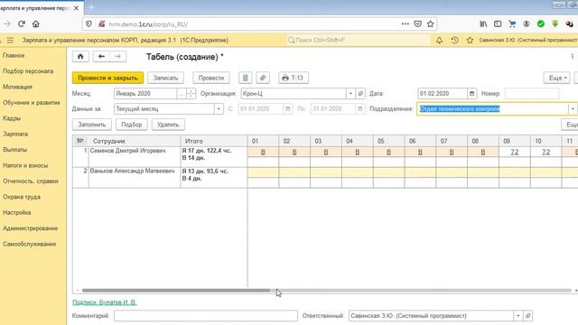
Task: Expand the Подразделение dropdown
Action: (573, 109)
